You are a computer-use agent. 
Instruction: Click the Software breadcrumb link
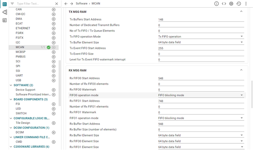[81, 4]
